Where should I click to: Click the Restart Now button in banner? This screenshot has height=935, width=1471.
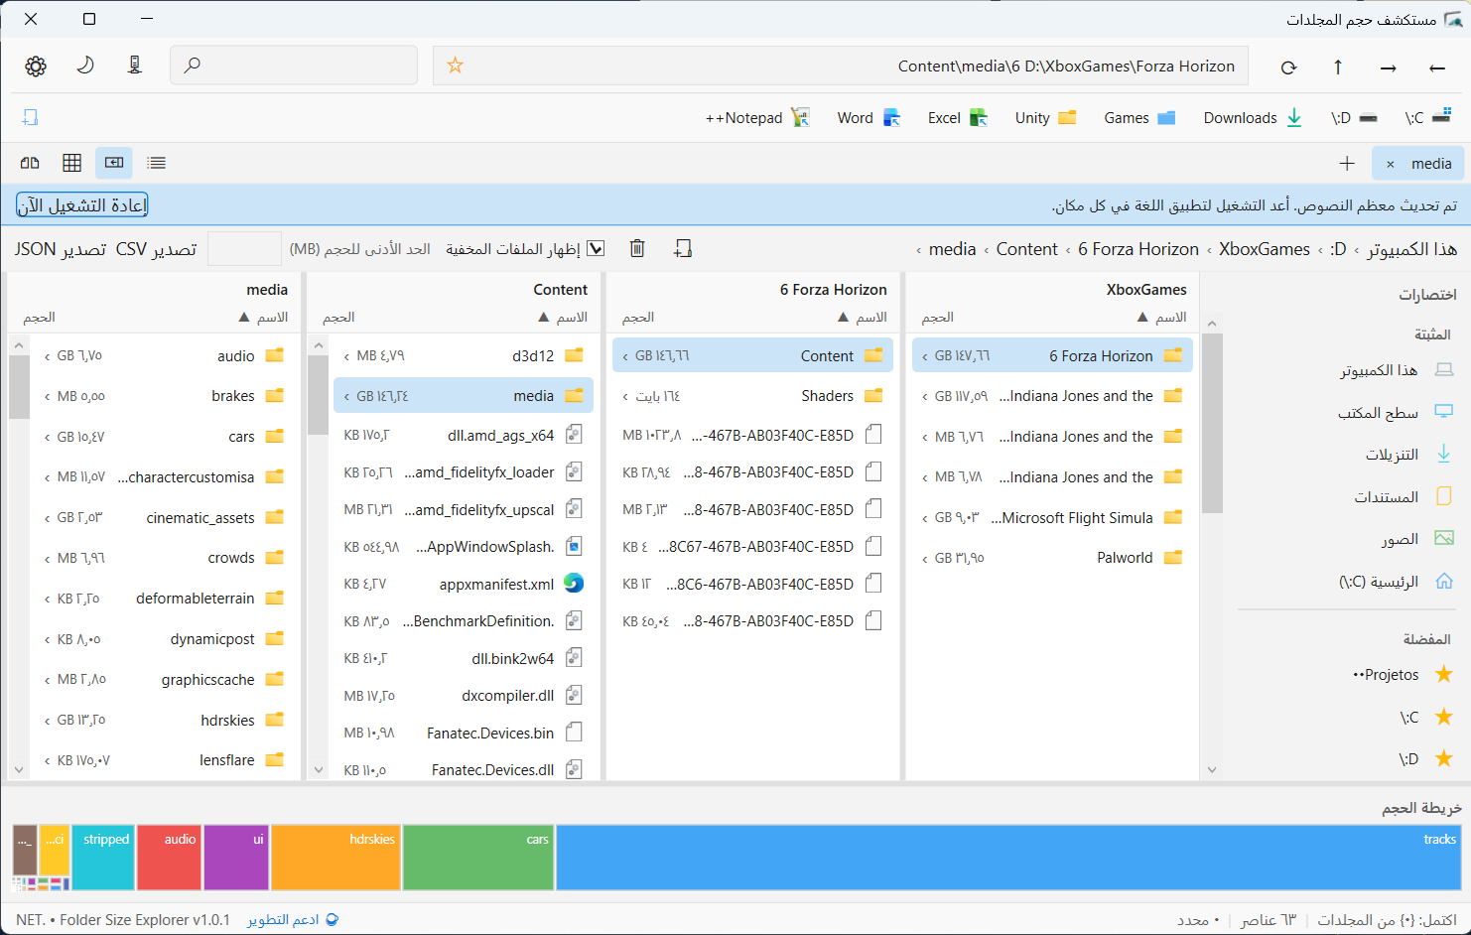(x=81, y=205)
